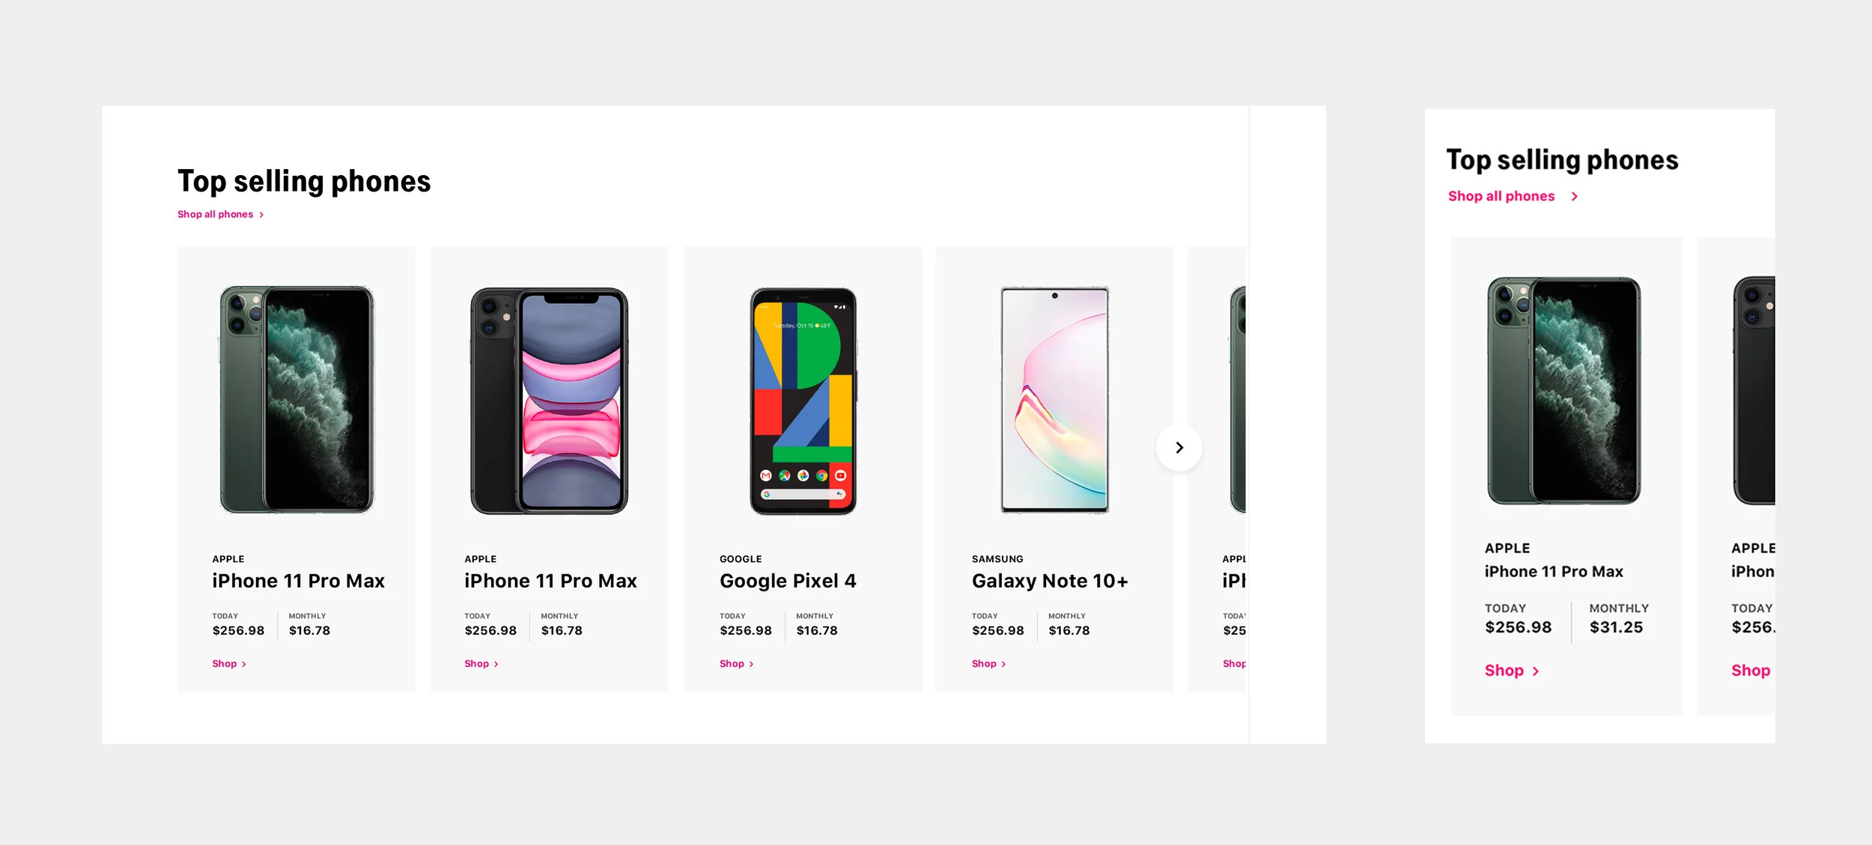Click partially visible Shop link in mobile second card
This screenshot has height=845, width=1872.
coord(1751,671)
